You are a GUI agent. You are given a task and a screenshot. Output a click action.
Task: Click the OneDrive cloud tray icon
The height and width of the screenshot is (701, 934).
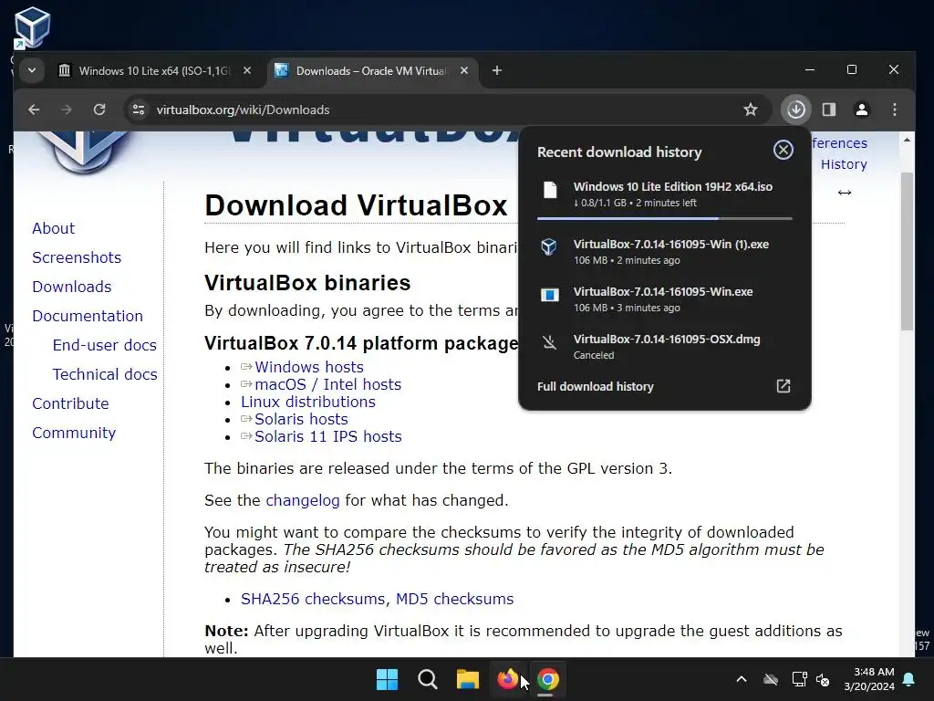(x=771, y=679)
